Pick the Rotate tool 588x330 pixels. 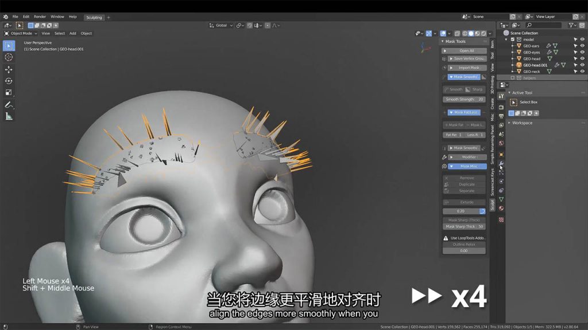[9, 81]
